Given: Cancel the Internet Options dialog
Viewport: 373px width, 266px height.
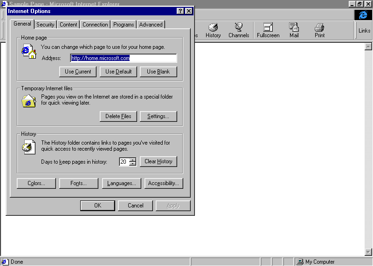Looking at the screenshot, I should coord(135,206).
